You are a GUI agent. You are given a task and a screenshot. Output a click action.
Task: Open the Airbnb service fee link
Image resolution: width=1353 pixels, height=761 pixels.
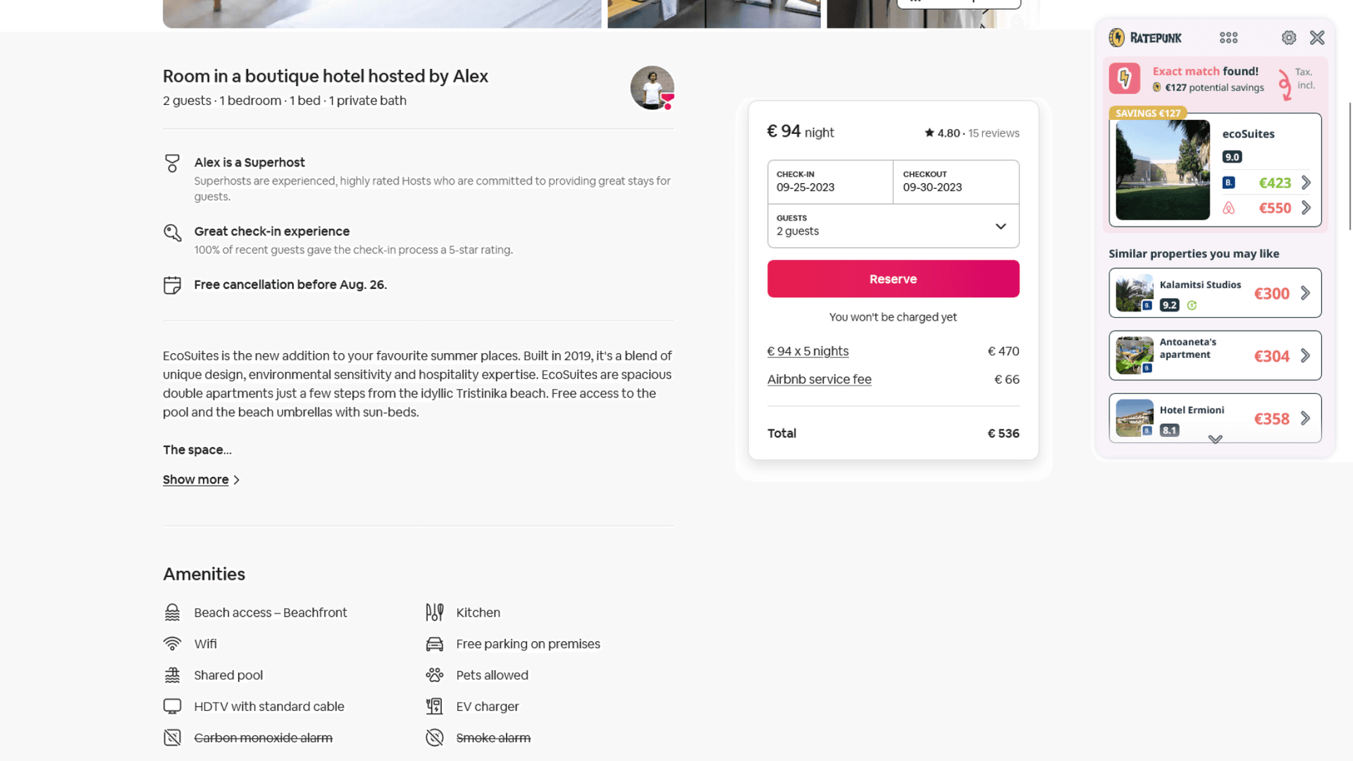(819, 379)
